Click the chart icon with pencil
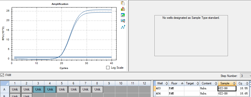The image size is (251, 97). pyautogui.click(x=123, y=21)
